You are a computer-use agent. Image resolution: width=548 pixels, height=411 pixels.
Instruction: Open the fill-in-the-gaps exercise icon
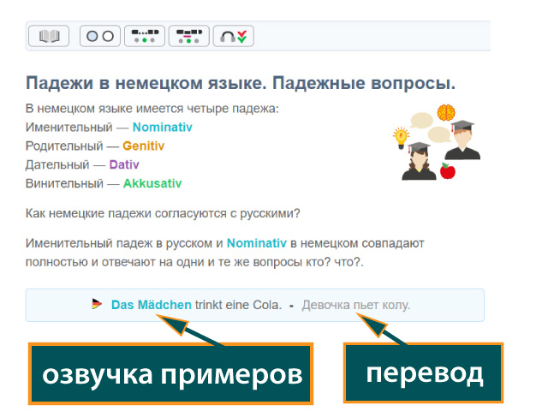[x=144, y=36]
